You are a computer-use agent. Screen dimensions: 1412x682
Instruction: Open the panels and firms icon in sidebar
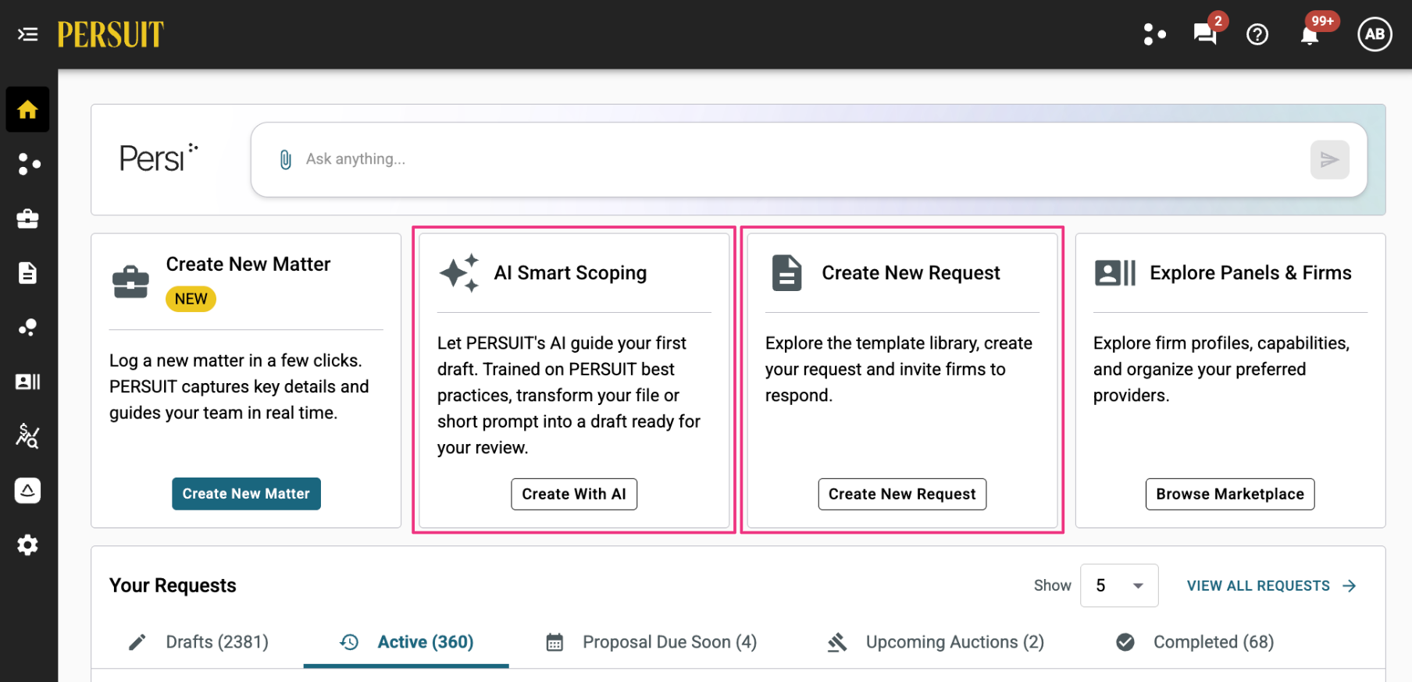tap(28, 382)
